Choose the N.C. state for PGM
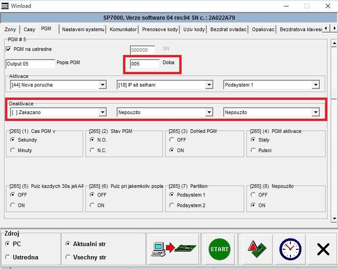 (92, 150)
